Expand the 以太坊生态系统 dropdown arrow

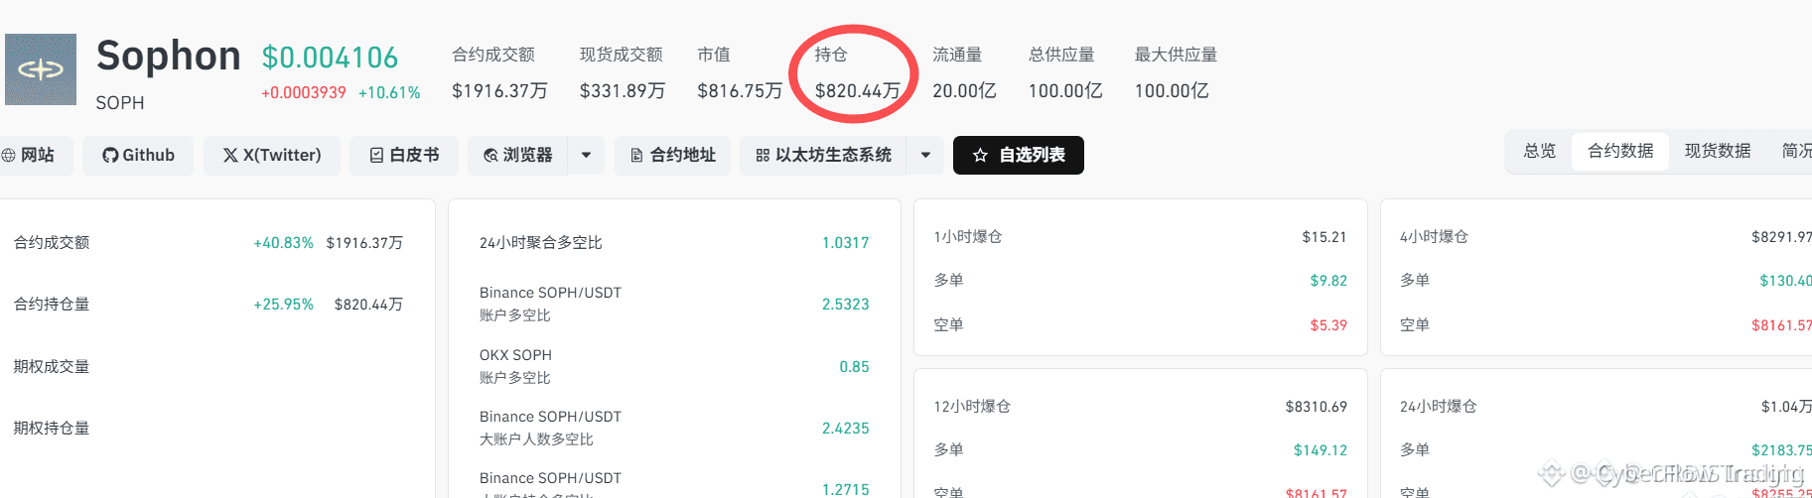pos(925,156)
